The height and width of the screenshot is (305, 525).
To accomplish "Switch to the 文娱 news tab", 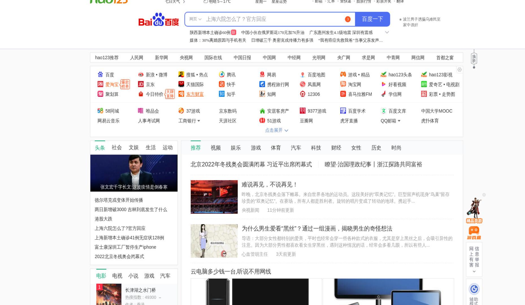I will [134, 147].
